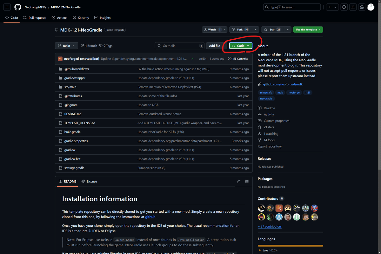Open the Add file dropdown
The height and width of the screenshot is (254, 381).
[x=217, y=46]
